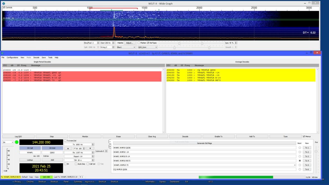Toggle the Controls checkbox in Wide Graph
Viewport: 329px width, 185px height.
click(x=4, y=8)
